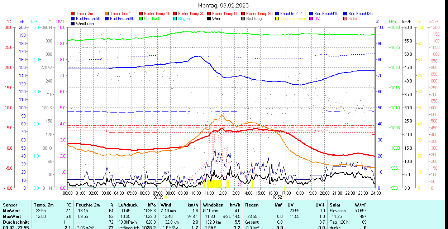Click the black Wind legend square
Image resolution: width=448 pixels, height=229 pixels.
(x=209, y=19)
